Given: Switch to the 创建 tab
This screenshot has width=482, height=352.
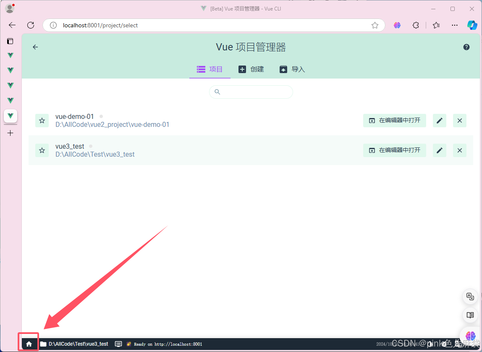Looking at the screenshot, I should [251, 69].
